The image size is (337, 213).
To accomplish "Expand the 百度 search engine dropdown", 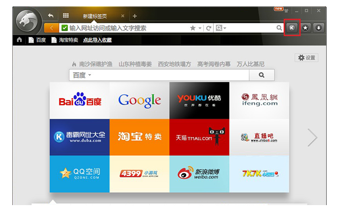I will click(82, 75).
